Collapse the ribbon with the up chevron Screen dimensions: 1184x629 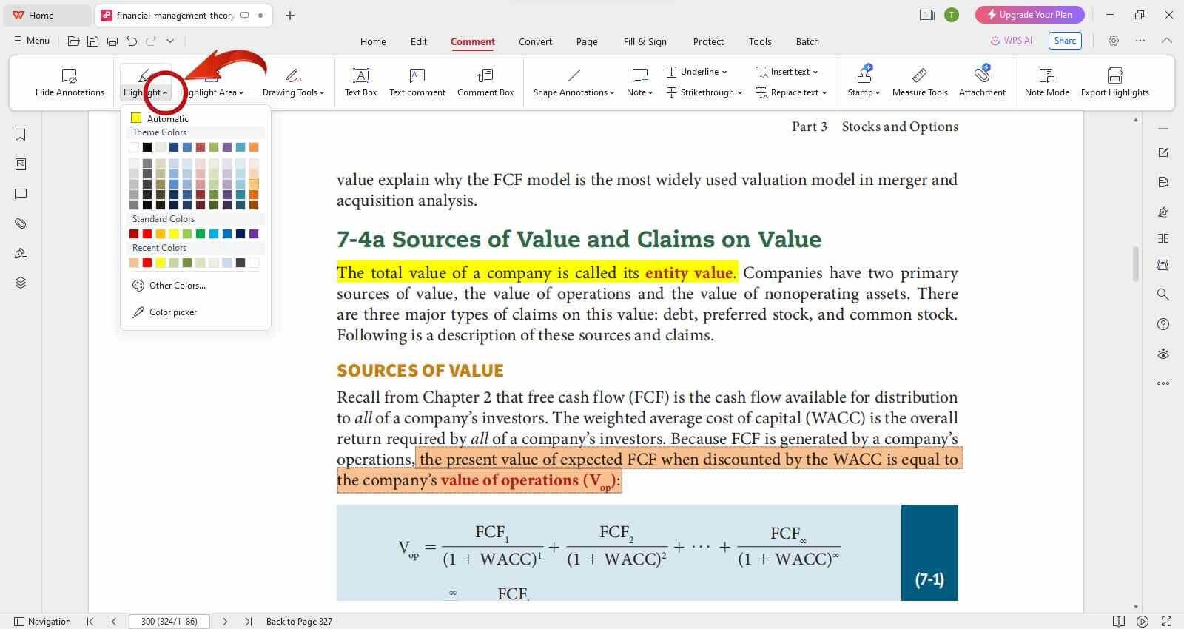coord(1167,41)
